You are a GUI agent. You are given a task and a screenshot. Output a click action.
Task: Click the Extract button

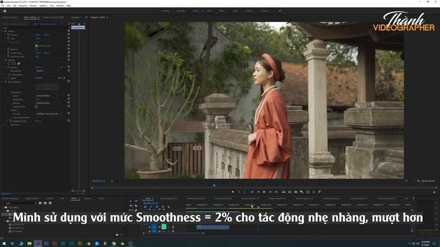point(289,192)
